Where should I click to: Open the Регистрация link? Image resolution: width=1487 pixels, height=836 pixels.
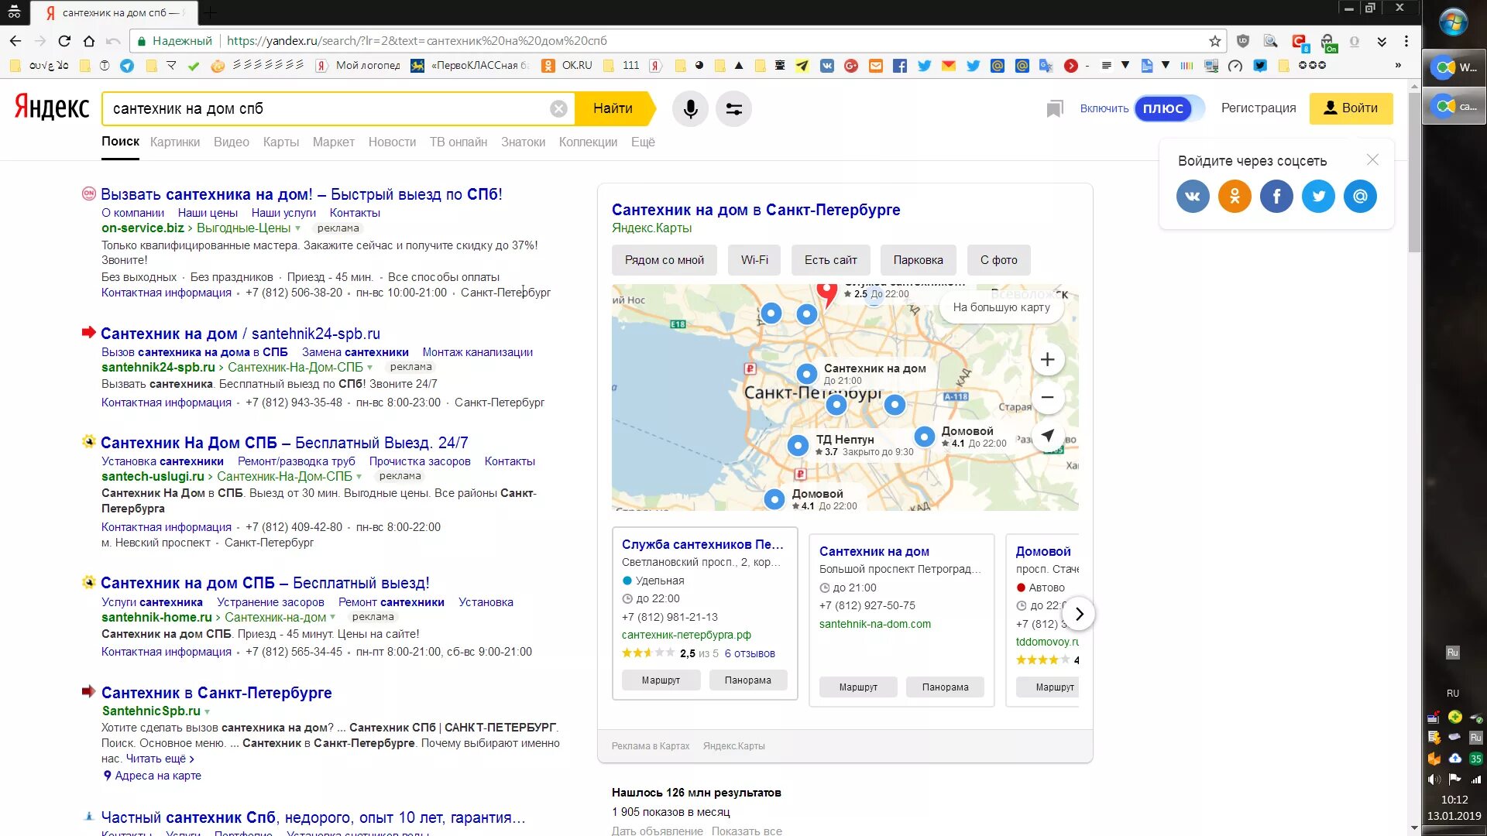tap(1259, 108)
